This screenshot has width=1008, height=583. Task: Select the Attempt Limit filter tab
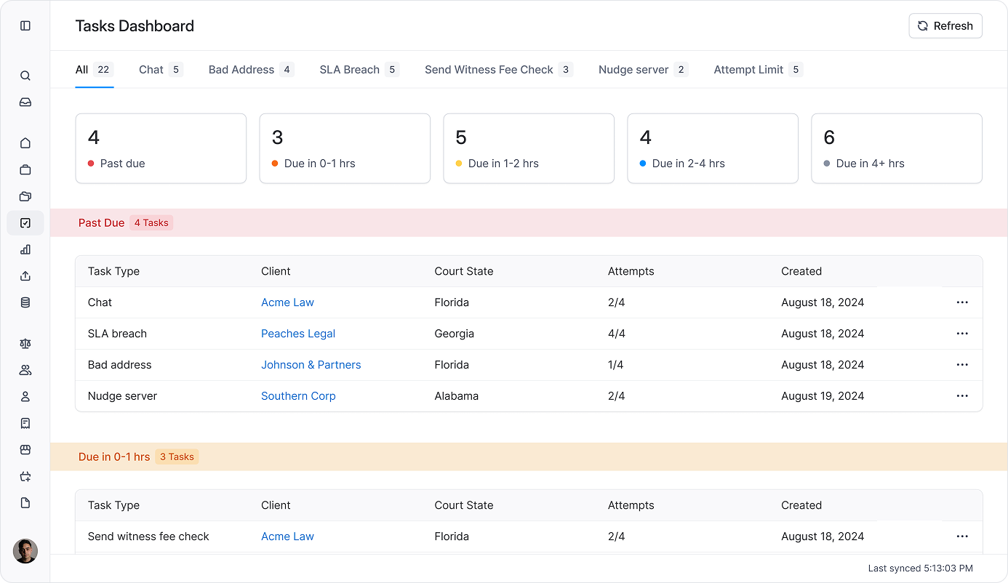click(750, 69)
